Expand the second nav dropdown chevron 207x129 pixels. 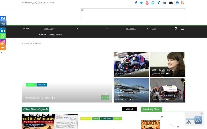point(78,28)
